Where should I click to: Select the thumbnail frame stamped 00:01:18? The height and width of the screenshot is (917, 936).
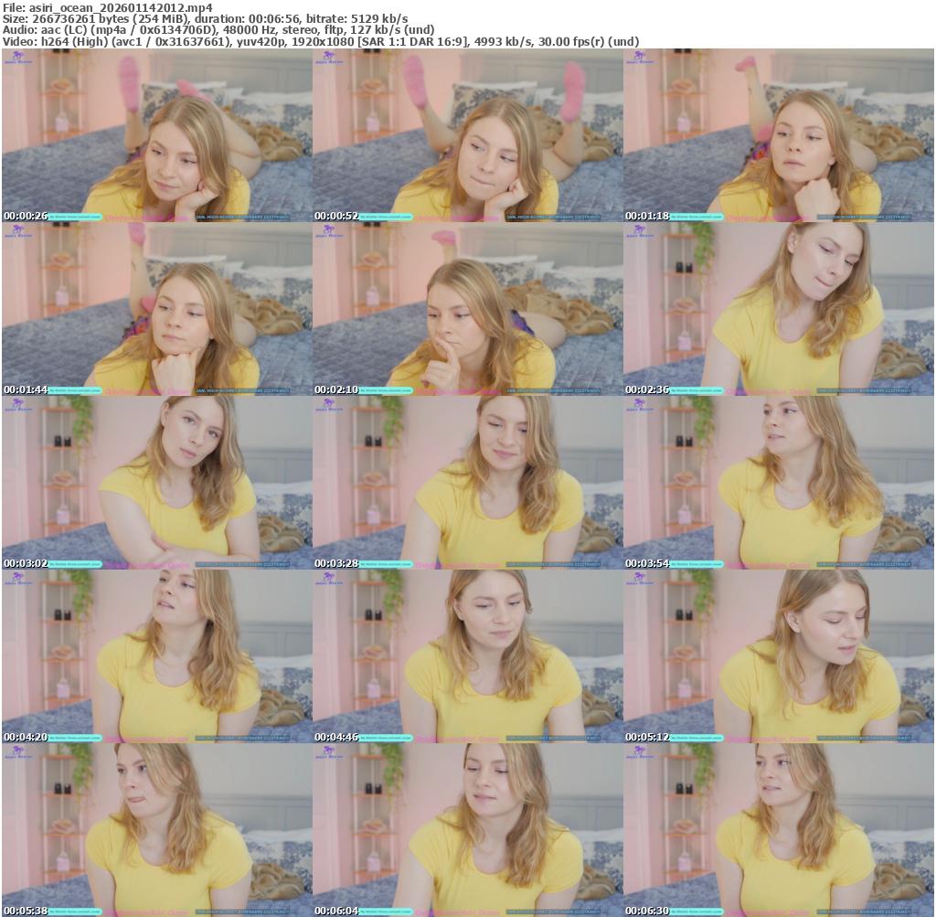779,135
